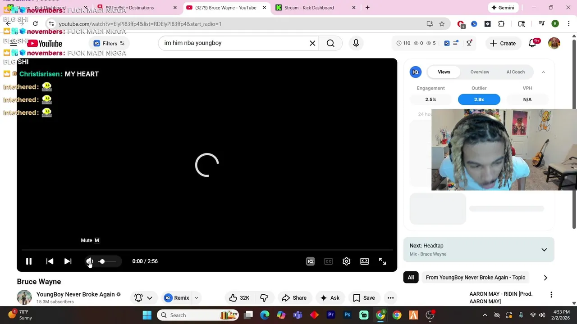577x324 pixels.
Task: Open the Create button menu
Action: tap(503, 43)
